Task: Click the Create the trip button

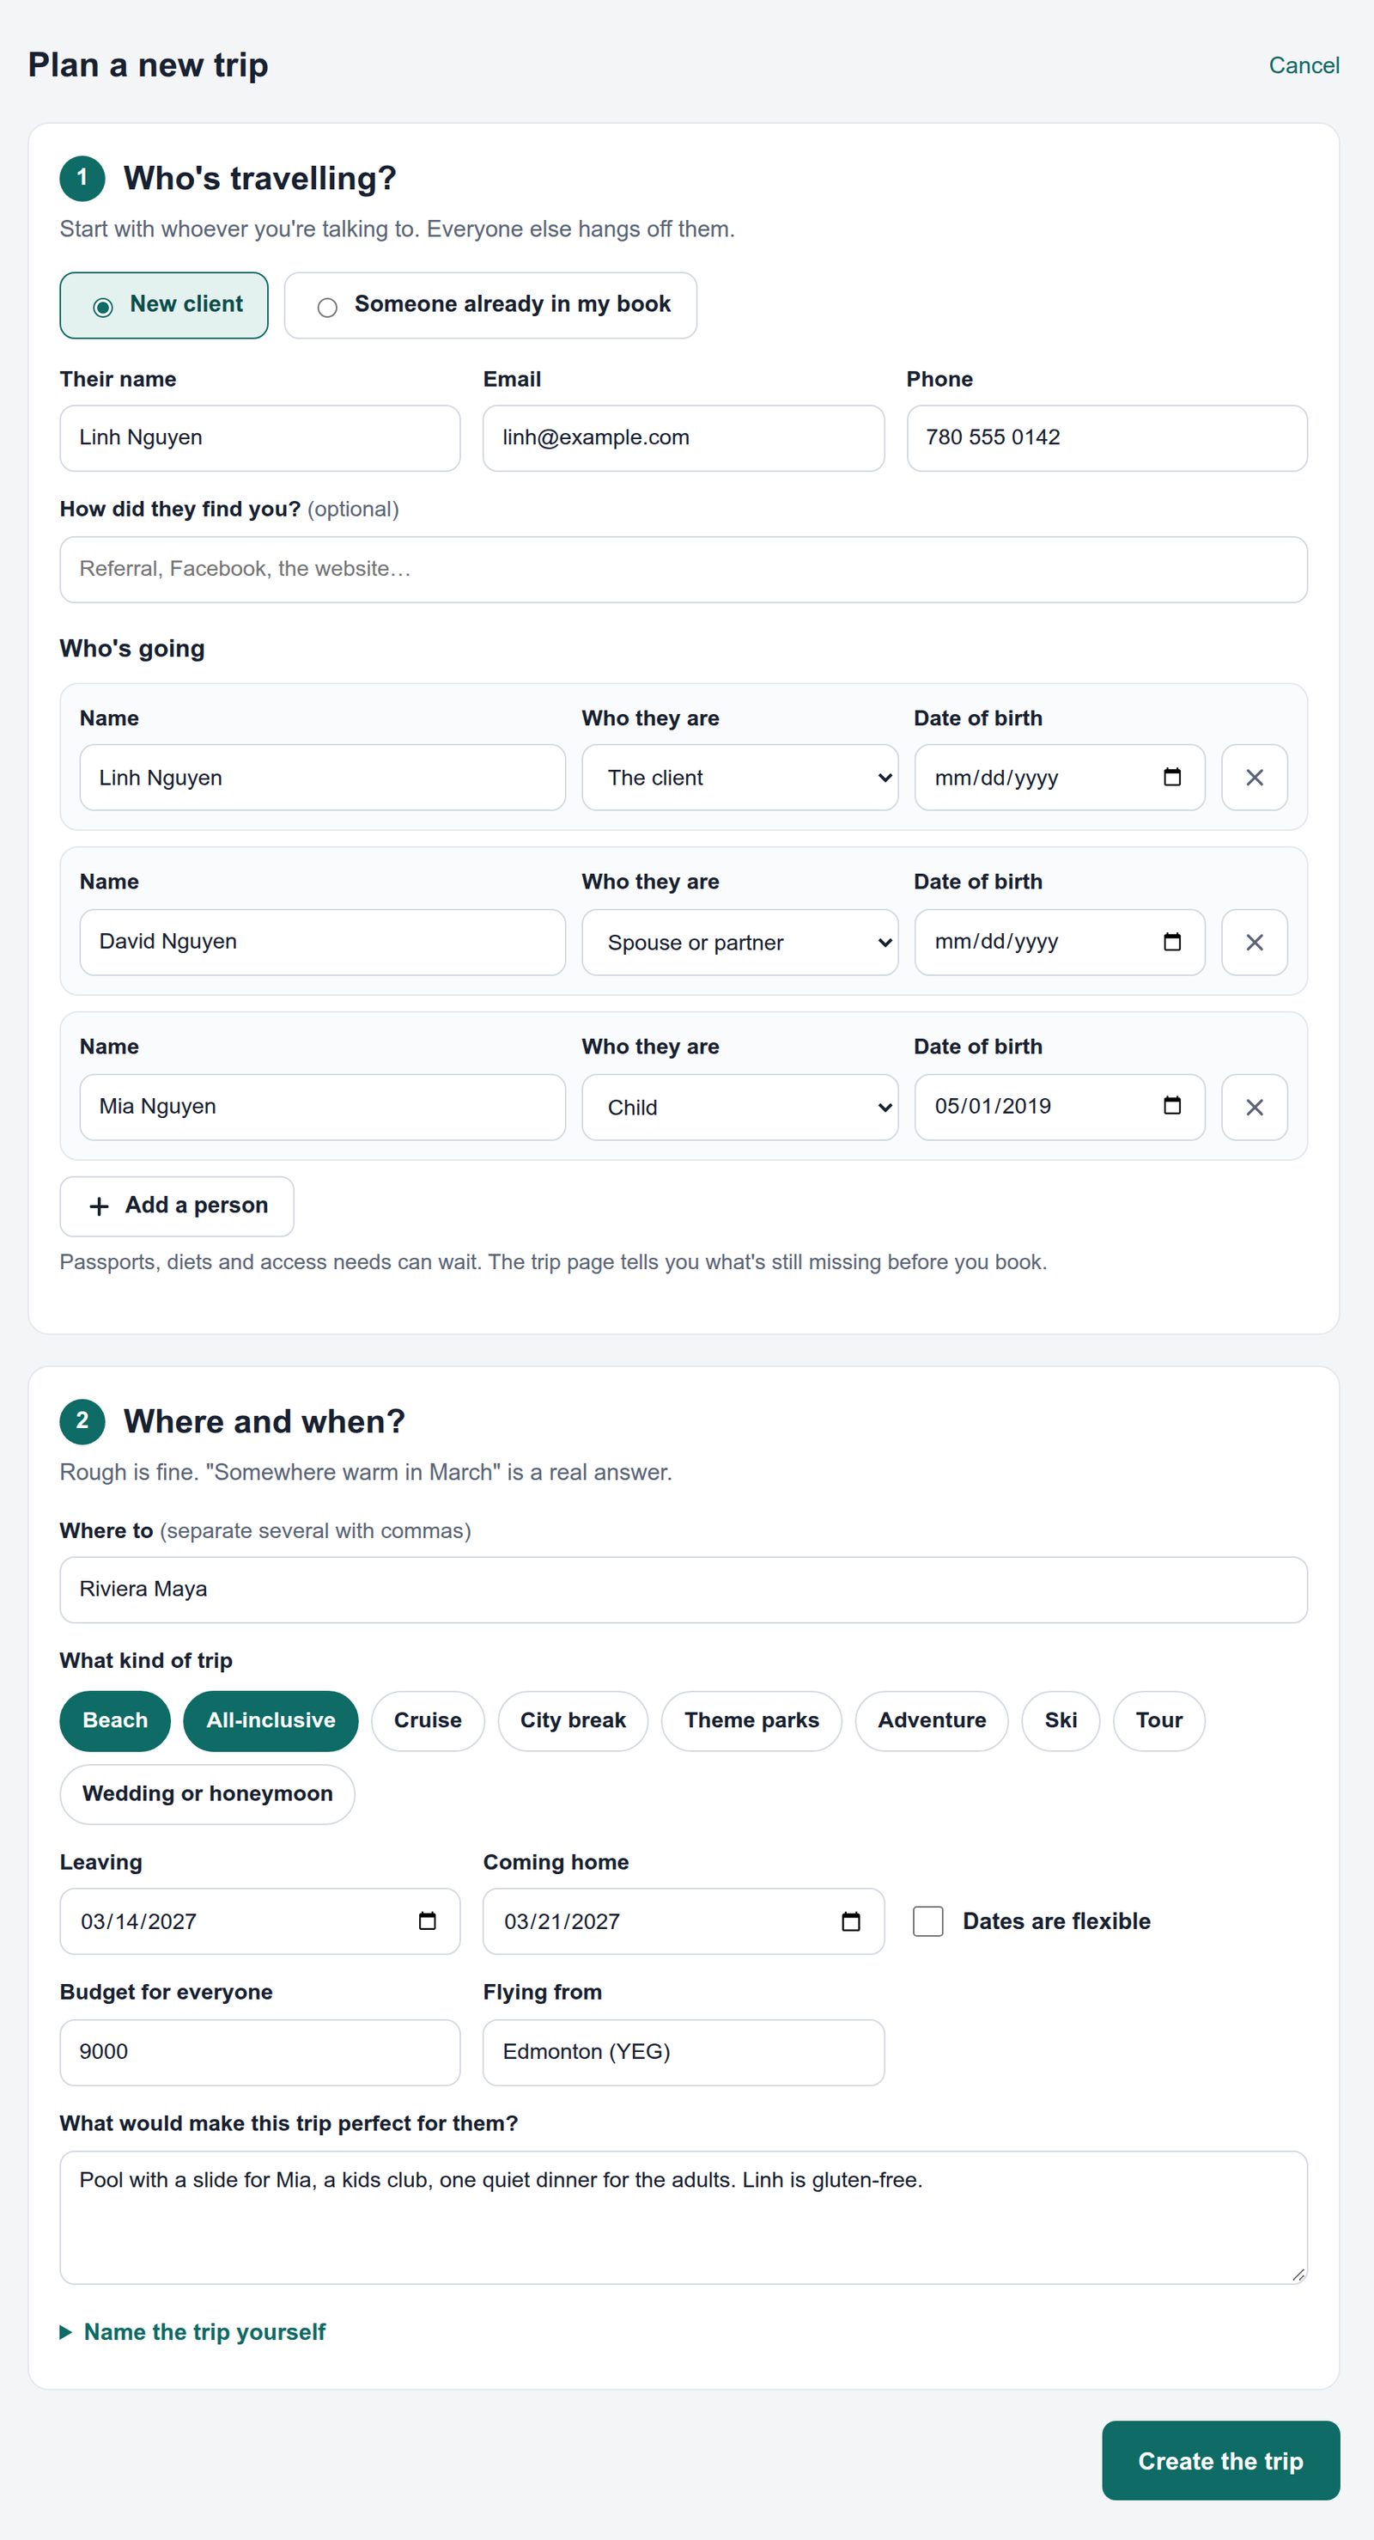Action: [1220, 2460]
